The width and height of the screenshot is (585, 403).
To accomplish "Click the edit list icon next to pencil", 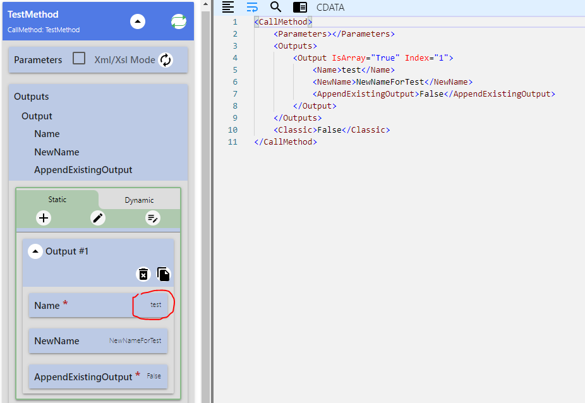I will pos(153,218).
